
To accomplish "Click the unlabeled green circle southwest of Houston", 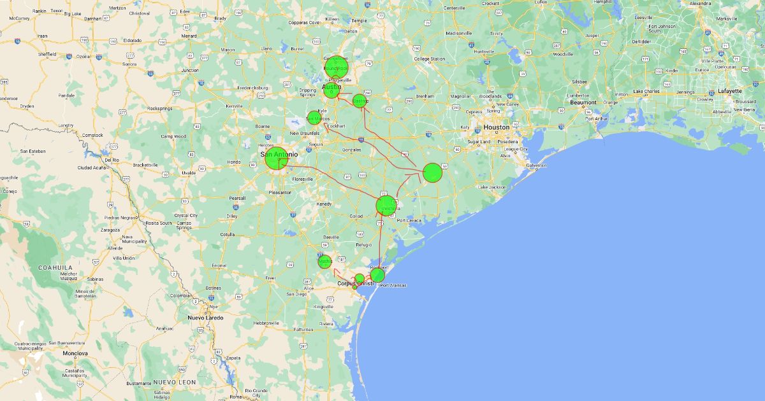I will pyautogui.click(x=432, y=172).
